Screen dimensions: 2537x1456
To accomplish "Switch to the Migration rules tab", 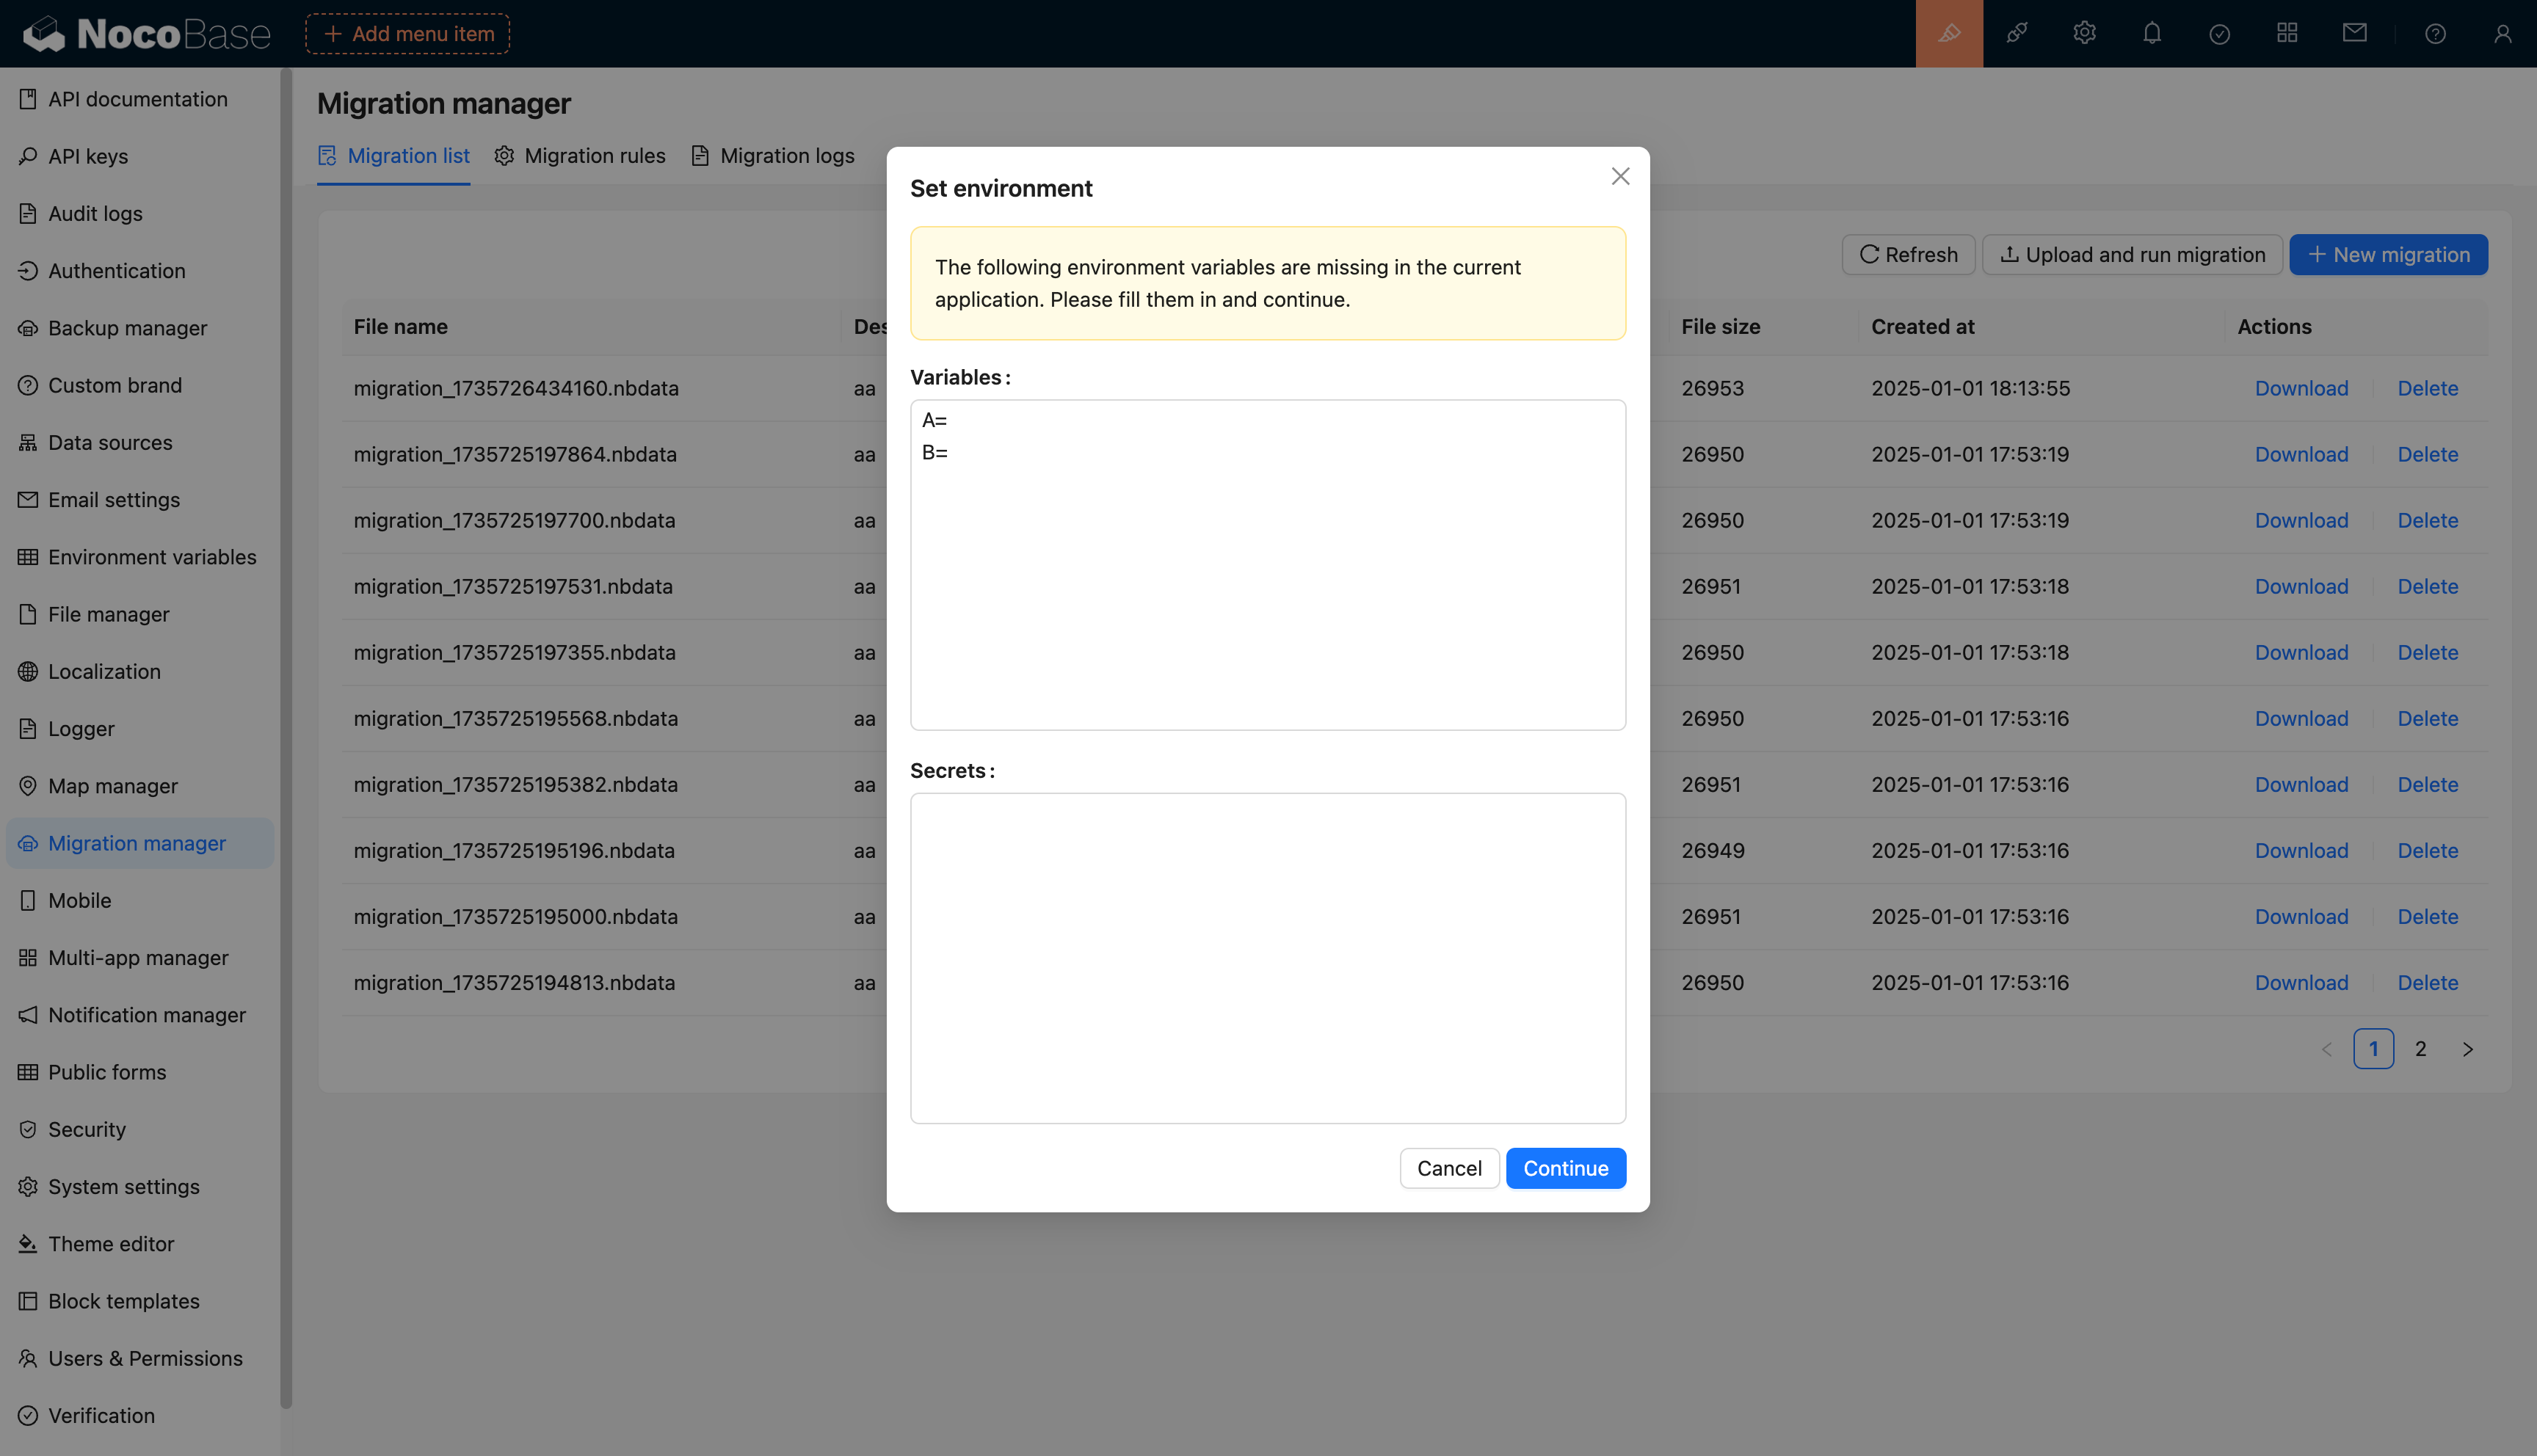I will tap(580, 156).
